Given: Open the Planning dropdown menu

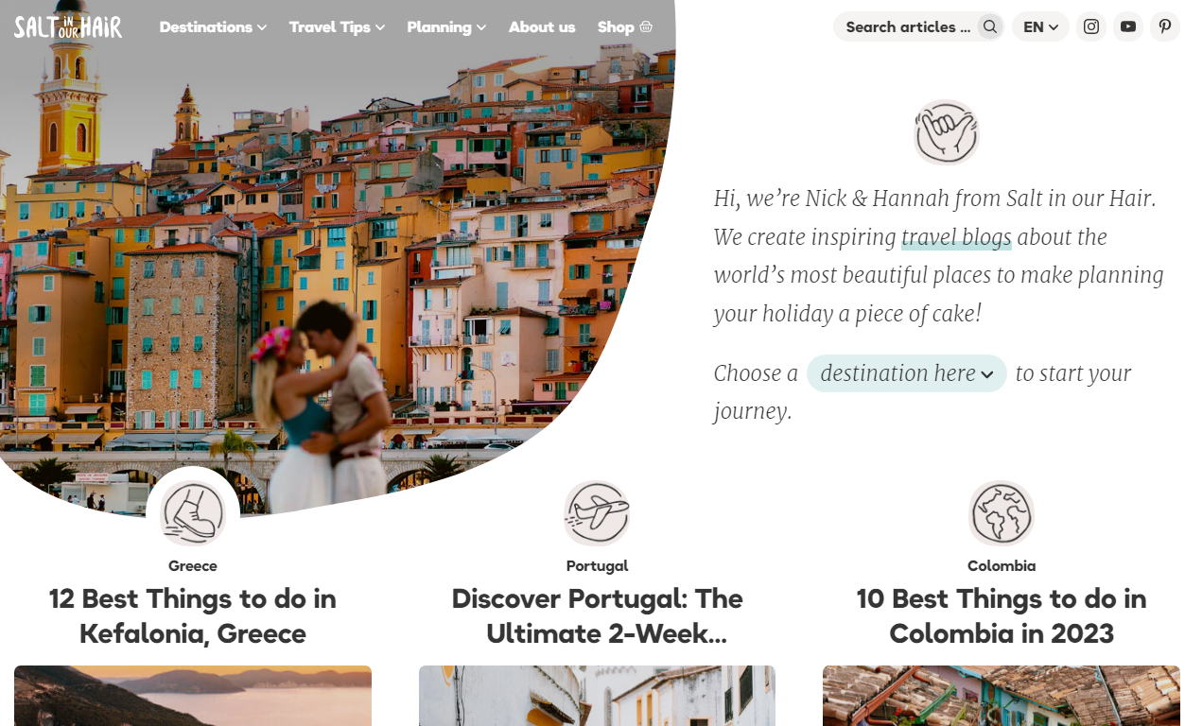Looking at the screenshot, I should pos(446,27).
